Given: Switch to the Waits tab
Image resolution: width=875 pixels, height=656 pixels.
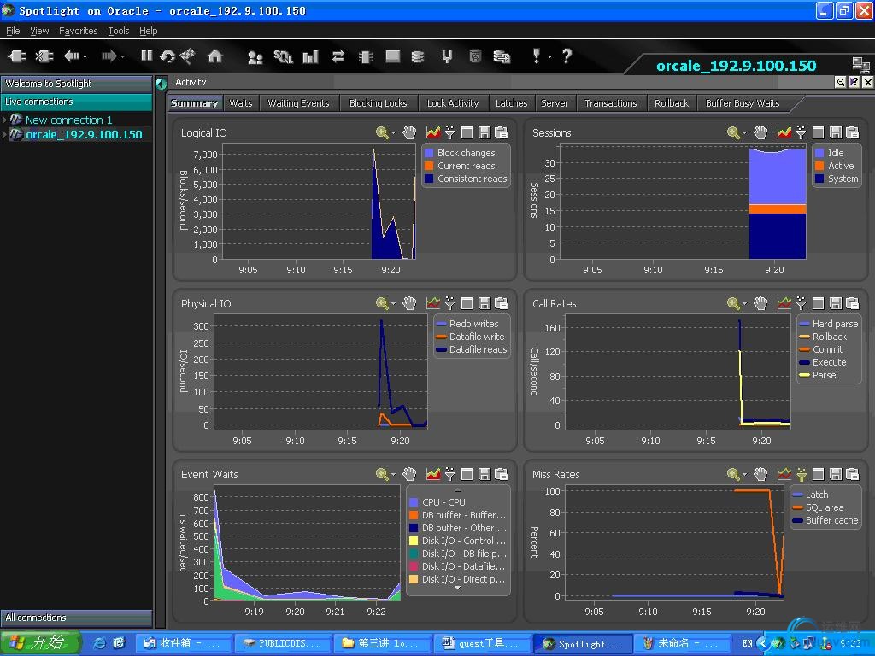Looking at the screenshot, I should [240, 103].
